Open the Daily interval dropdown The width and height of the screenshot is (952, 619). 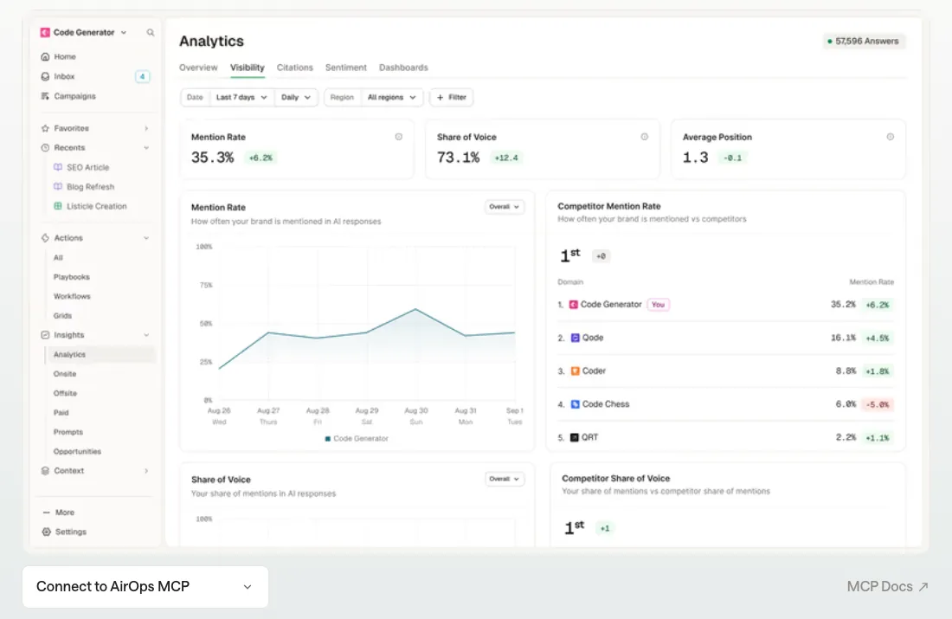click(x=296, y=97)
